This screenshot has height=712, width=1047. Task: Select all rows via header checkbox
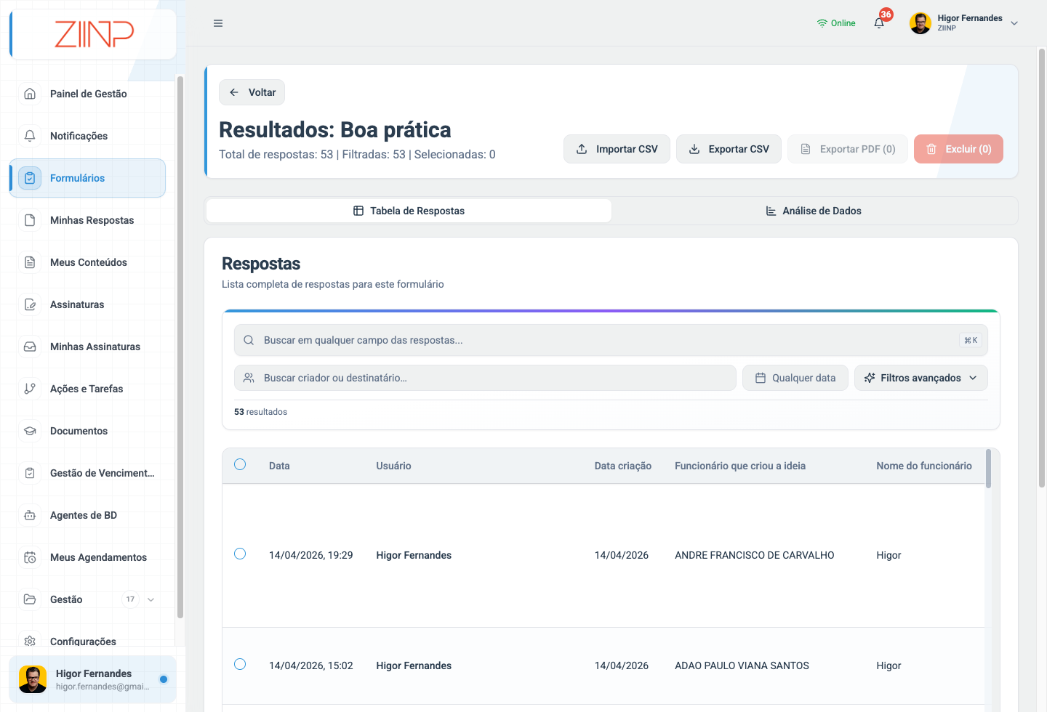pyautogui.click(x=240, y=464)
